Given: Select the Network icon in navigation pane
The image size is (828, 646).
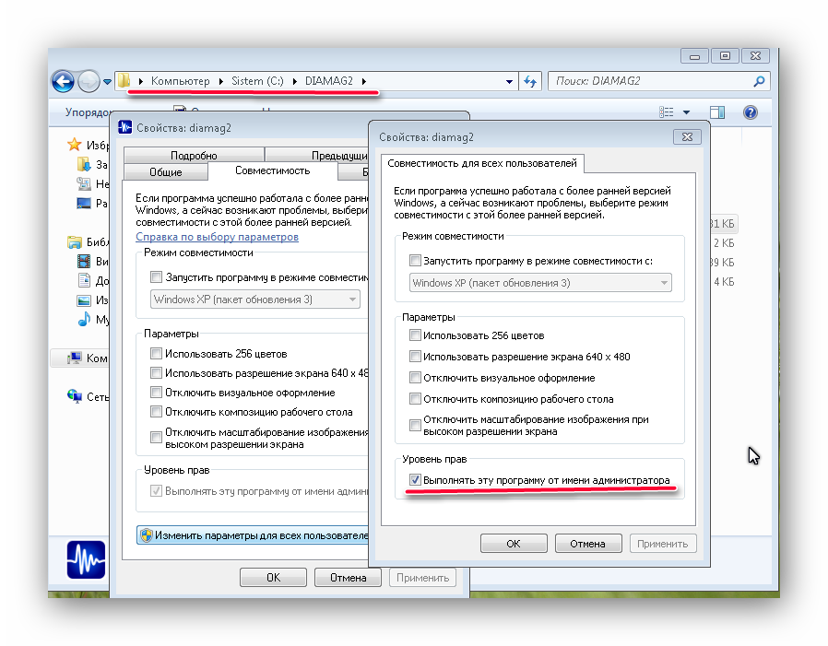Looking at the screenshot, I should pyautogui.click(x=75, y=396).
